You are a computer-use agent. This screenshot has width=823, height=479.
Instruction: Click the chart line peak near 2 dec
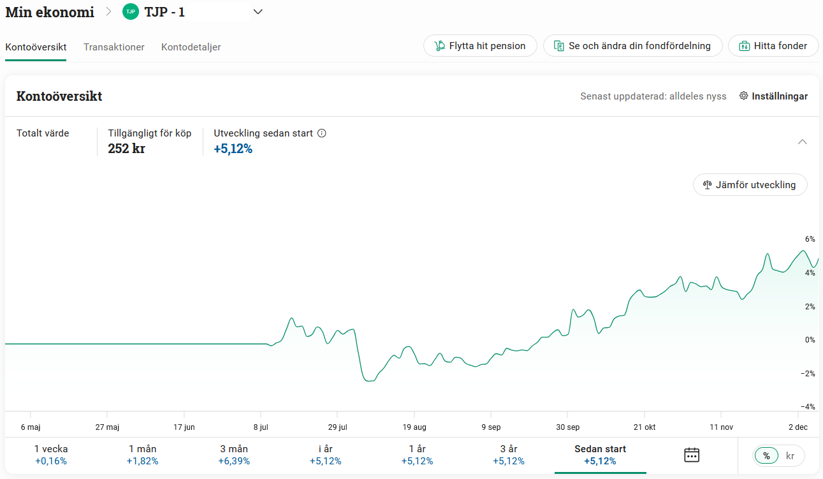click(x=801, y=251)
